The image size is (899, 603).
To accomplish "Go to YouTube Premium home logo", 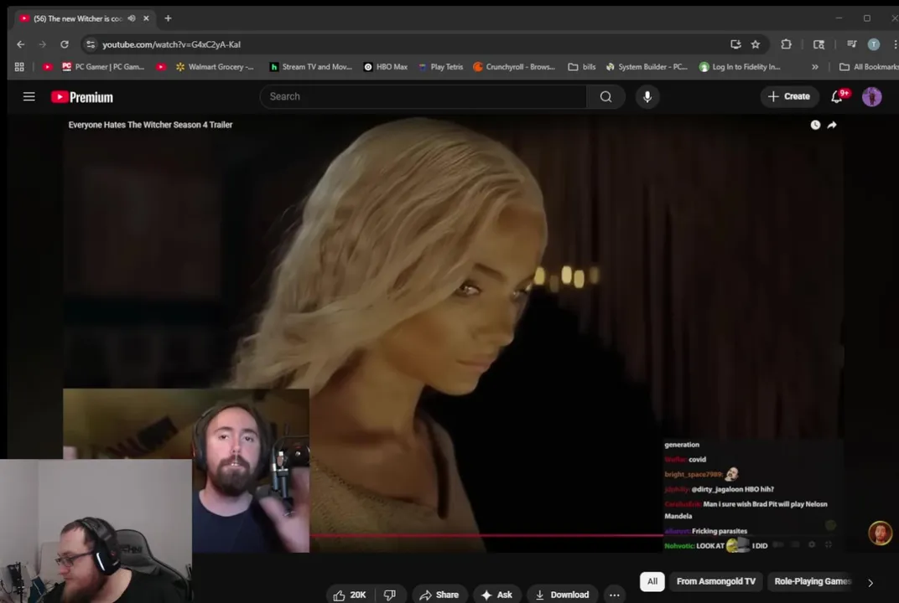I will [82, 97].
